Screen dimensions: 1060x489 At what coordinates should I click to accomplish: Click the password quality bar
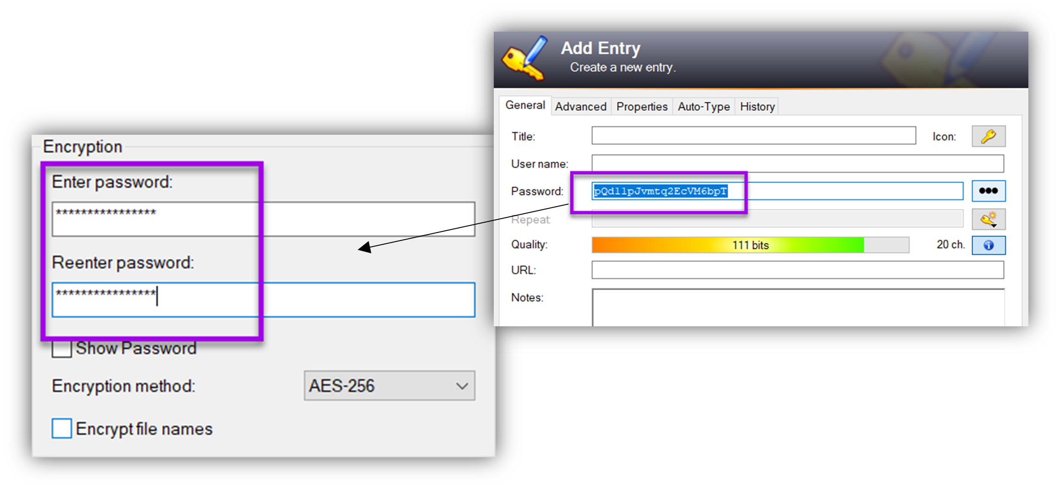(x=750, y=245)
